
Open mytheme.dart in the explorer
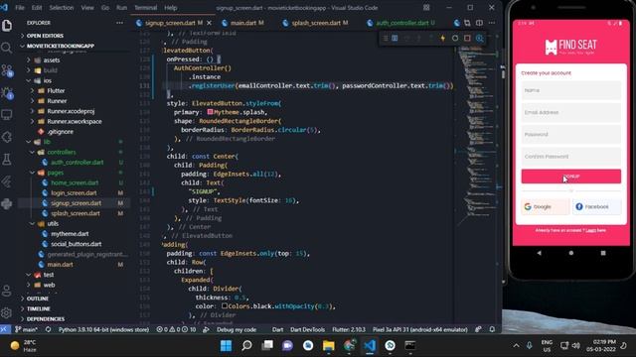pyautogui.click(x=70, y=234)
